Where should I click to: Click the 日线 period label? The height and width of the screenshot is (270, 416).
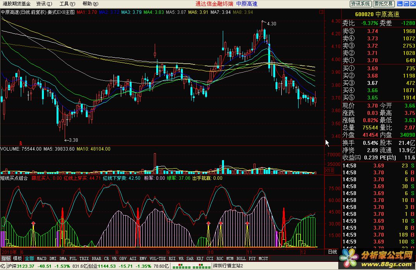[332, 252]
